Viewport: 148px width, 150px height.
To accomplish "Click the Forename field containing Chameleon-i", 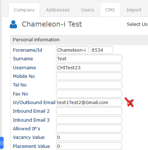I will tap(72, 50).
